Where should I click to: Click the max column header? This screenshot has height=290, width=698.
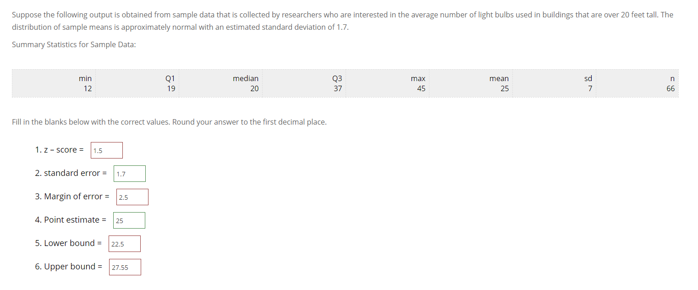(x=418, y=78)
